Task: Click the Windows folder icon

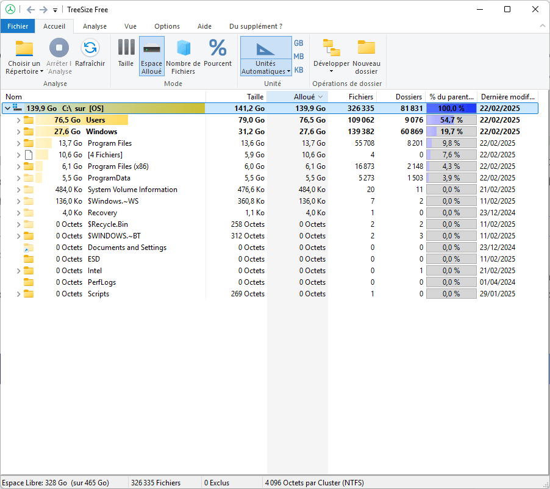Action: click(29, 132)
